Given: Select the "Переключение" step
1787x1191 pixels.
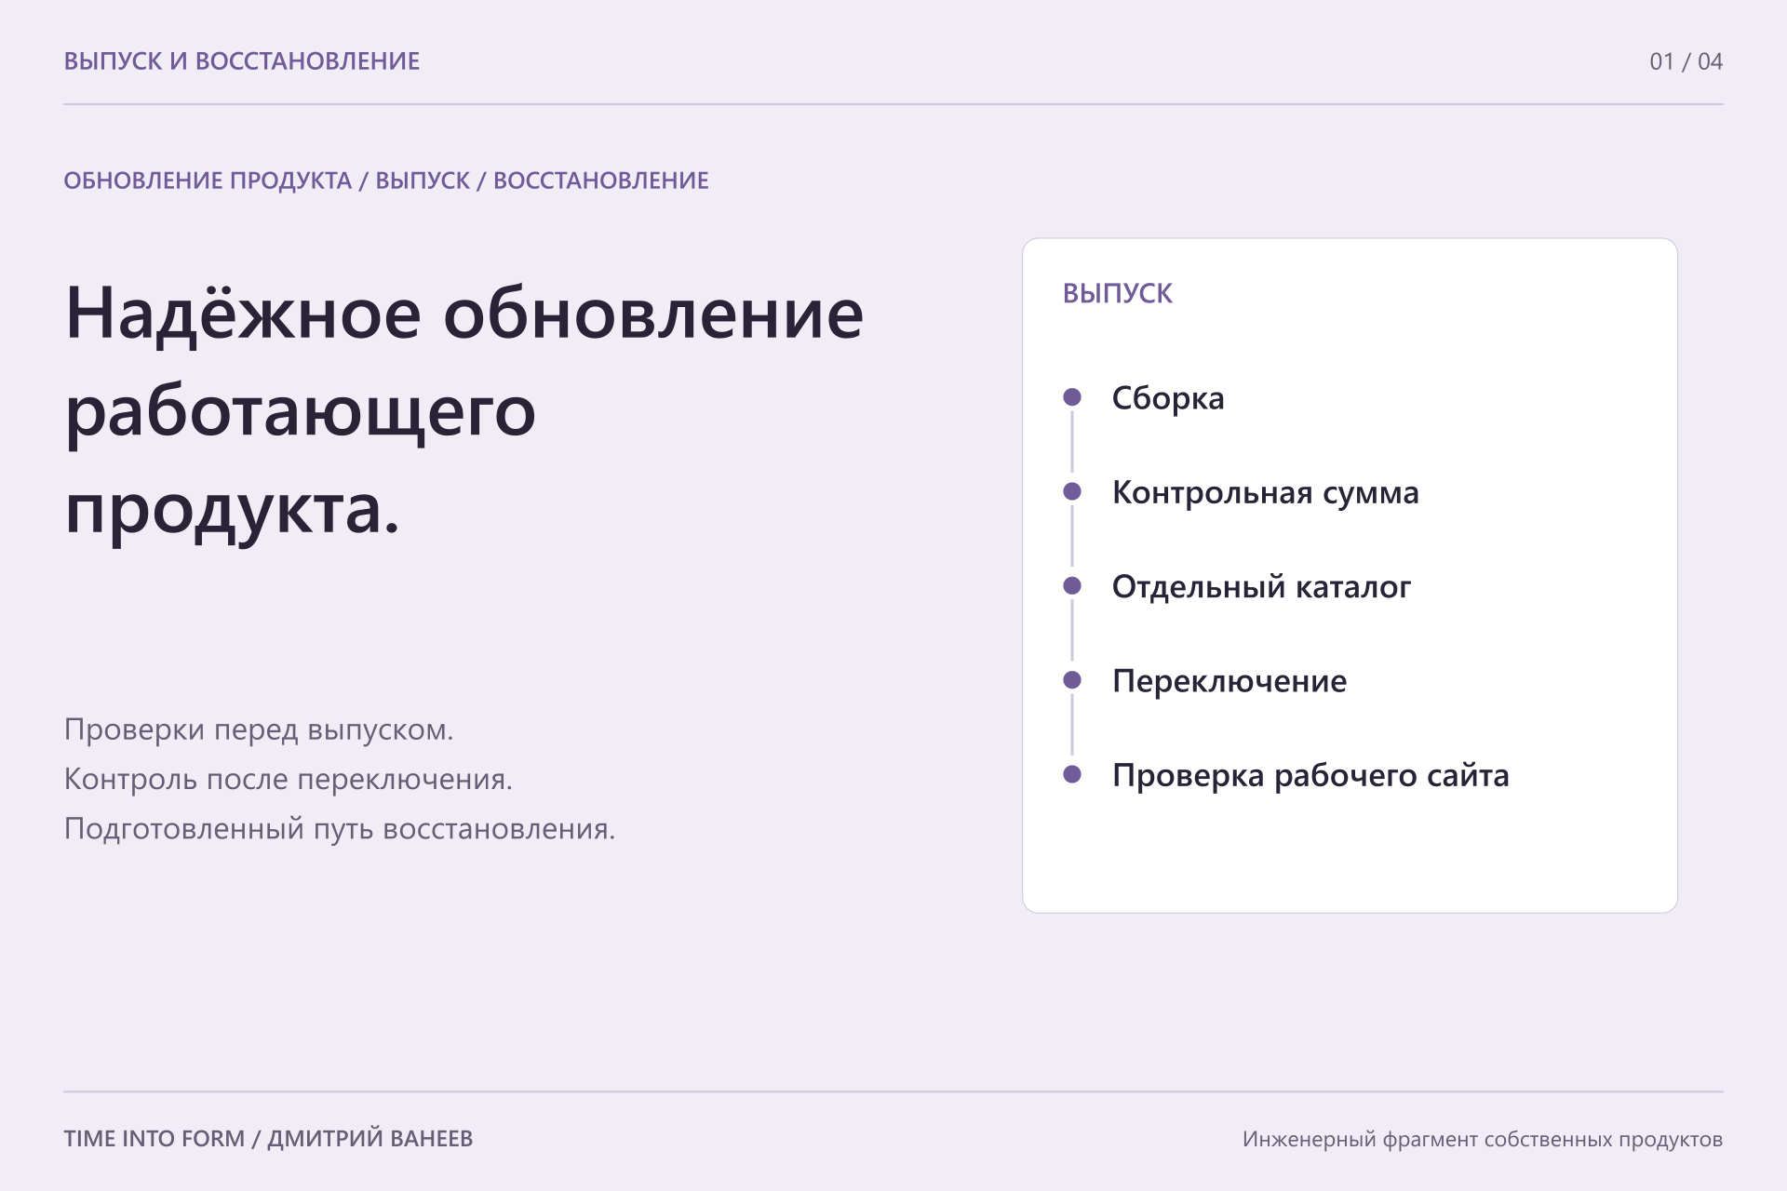Looking at the screenshot, I should point(1229,681).
